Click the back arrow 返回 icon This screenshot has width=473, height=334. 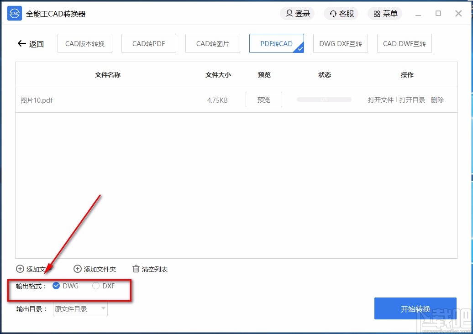(x=21, y=43)
